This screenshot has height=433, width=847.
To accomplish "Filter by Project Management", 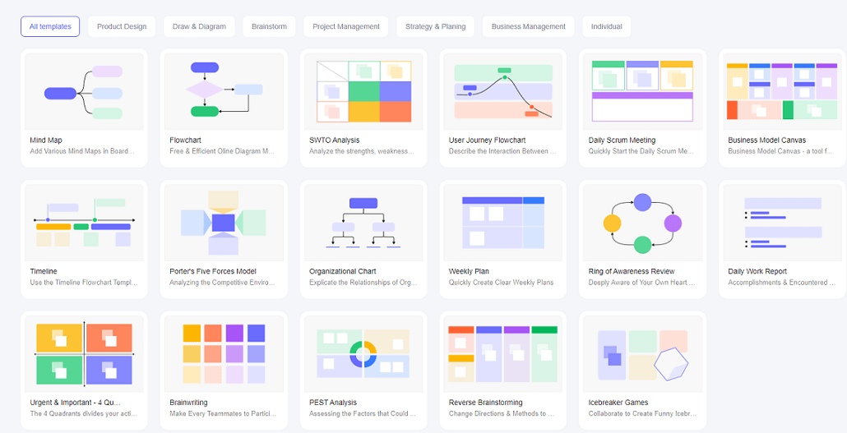I will tap(345, 26).
